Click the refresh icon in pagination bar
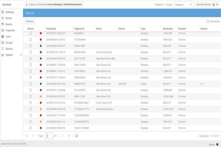 [x=77, y=136]
